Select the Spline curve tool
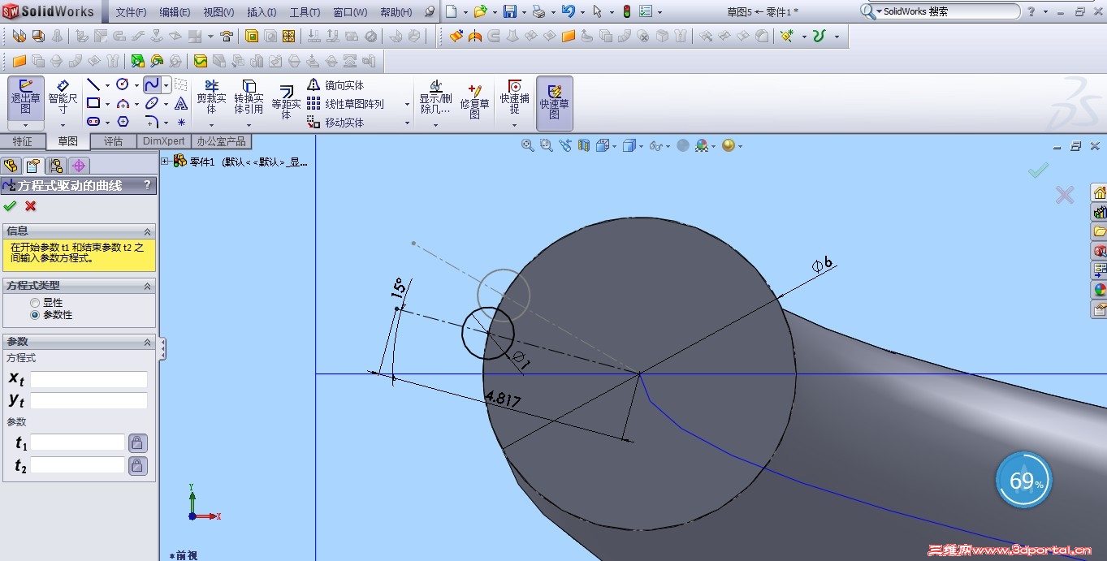Image resolution: width=1107 pixels, height=561 pixels. (152, 84)
